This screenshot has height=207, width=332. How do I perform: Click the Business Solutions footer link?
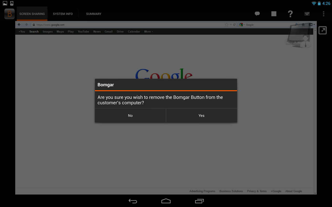coord(231,191)
